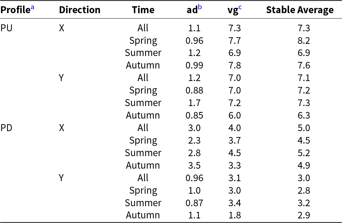The image size is (342, 223).
Task: Click the ad value 1.7
Action: [x=194, y=103]
